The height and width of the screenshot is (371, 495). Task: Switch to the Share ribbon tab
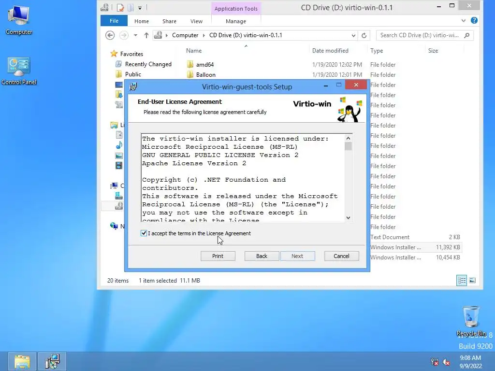tap(169, 21)
